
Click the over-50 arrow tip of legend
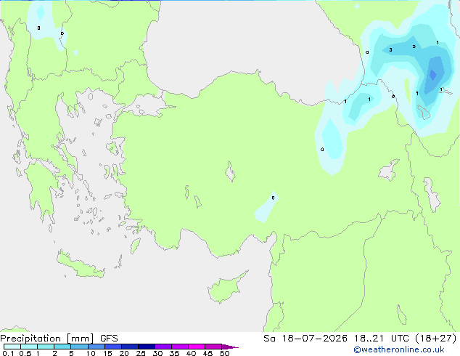[x=230, y=347]
